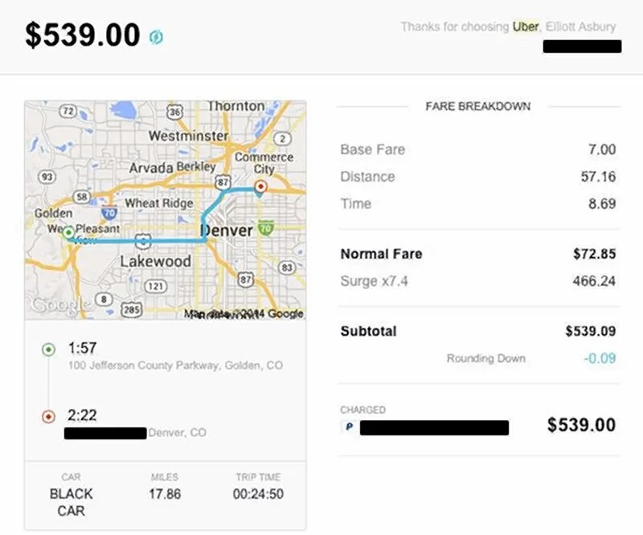Click the Fare Breakdown heading
The image size is (643, 535).
click(x=477, y=106)
